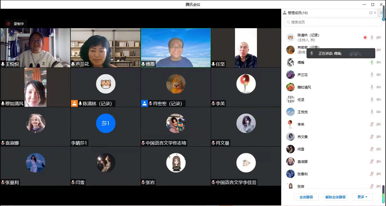
Task: Click the camera icon next to 芦兰花
Action: point(378,75)
